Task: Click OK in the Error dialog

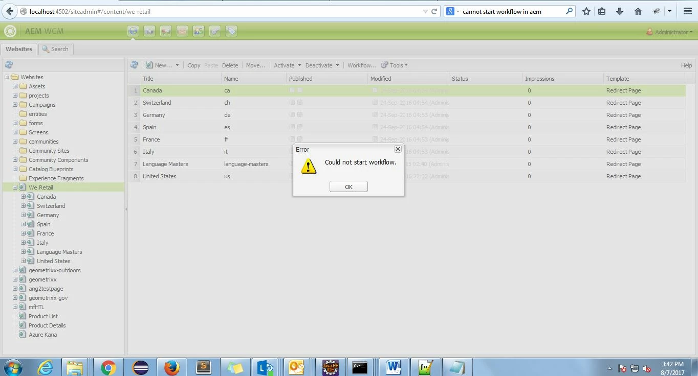Action: pos(348,186)
